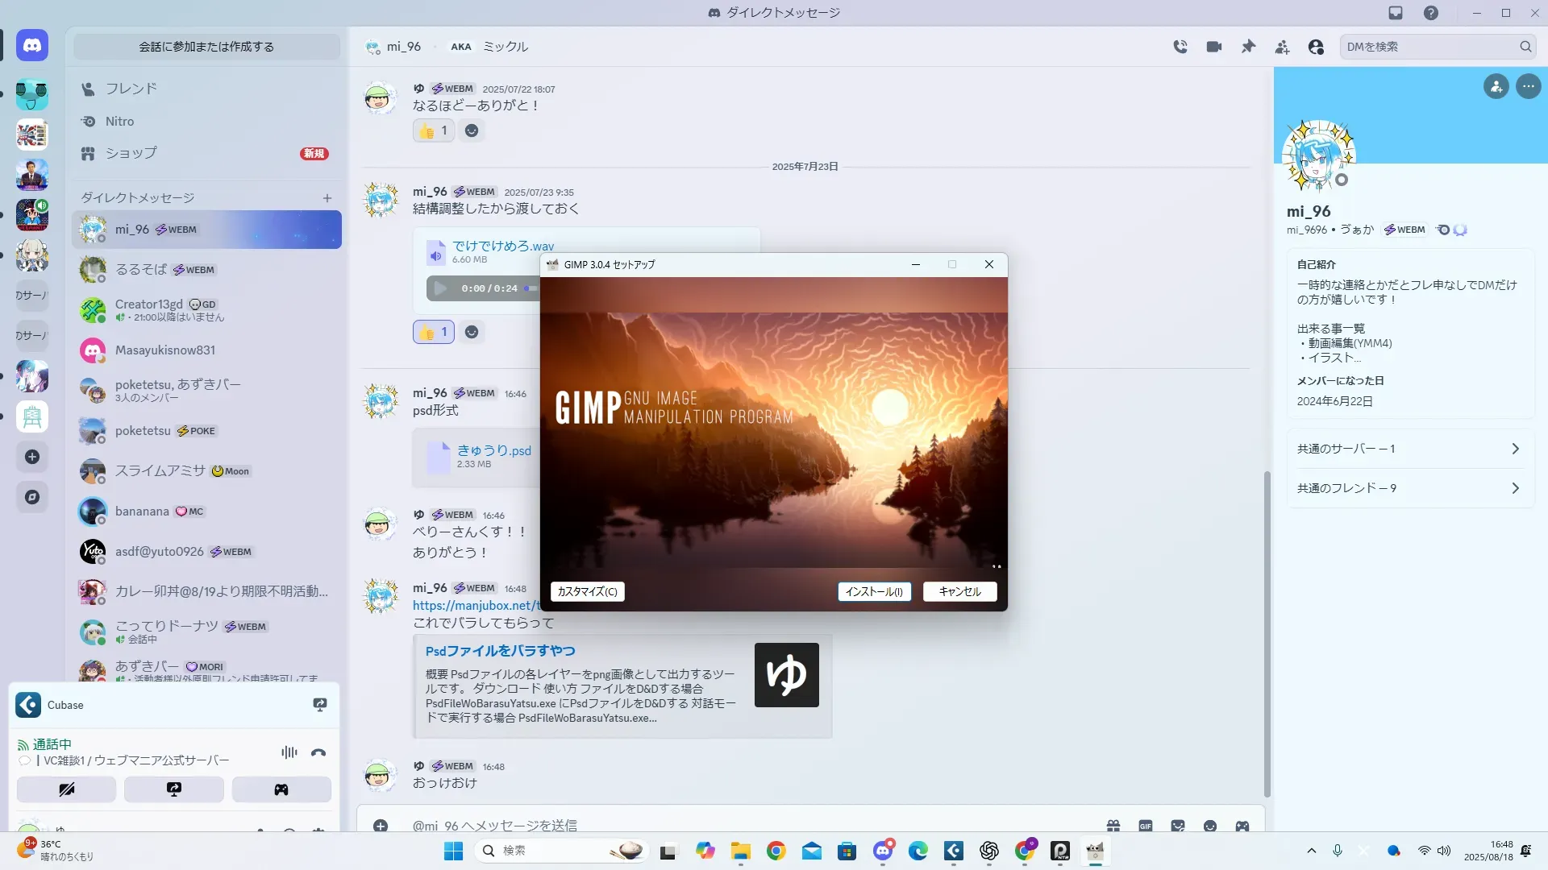Start a video call
The width and height of the screenshot is (1548, 870).
(x=1214, y=47)
